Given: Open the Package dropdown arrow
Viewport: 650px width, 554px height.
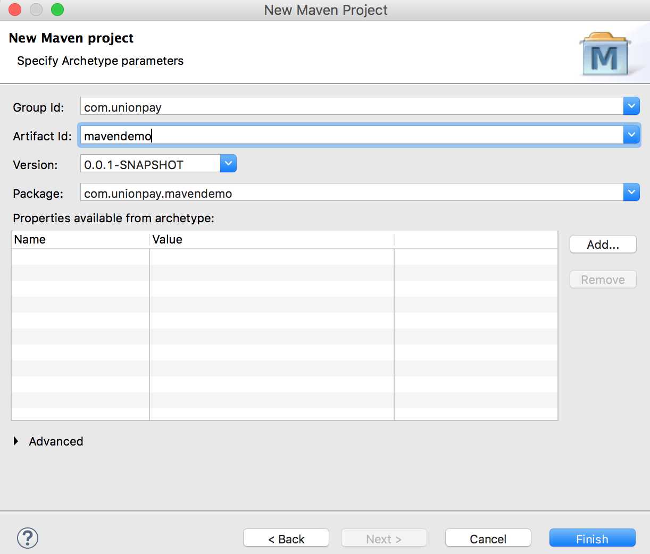Looking at the screenshot, I should 631,192.
